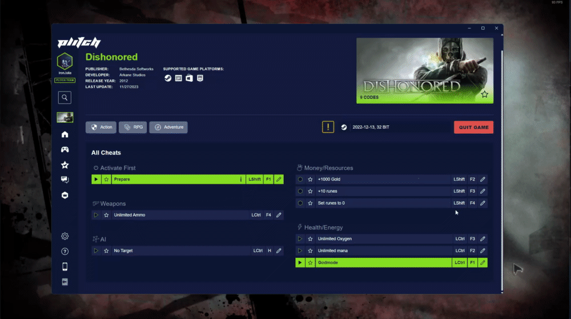Toggle Godmode off
The height and width of the screenshot is (319, 571).
point(300,262)
